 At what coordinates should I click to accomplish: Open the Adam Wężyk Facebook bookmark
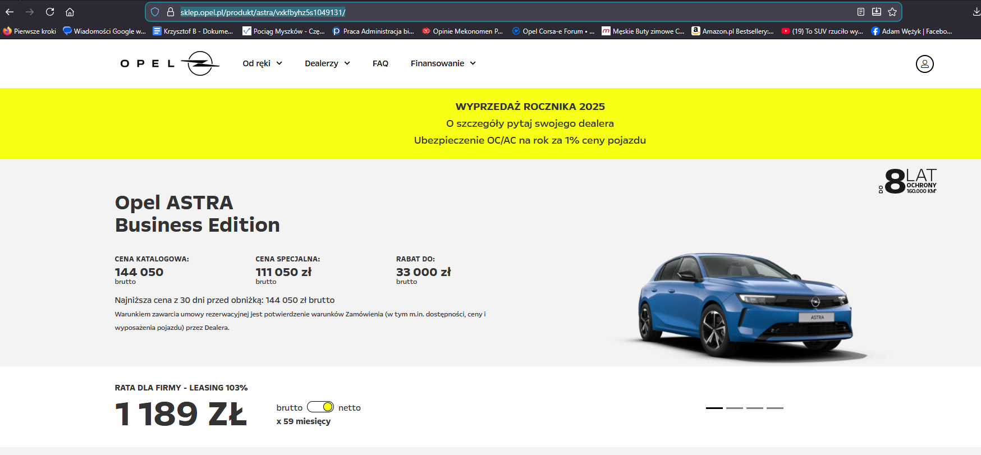(911, 31)
